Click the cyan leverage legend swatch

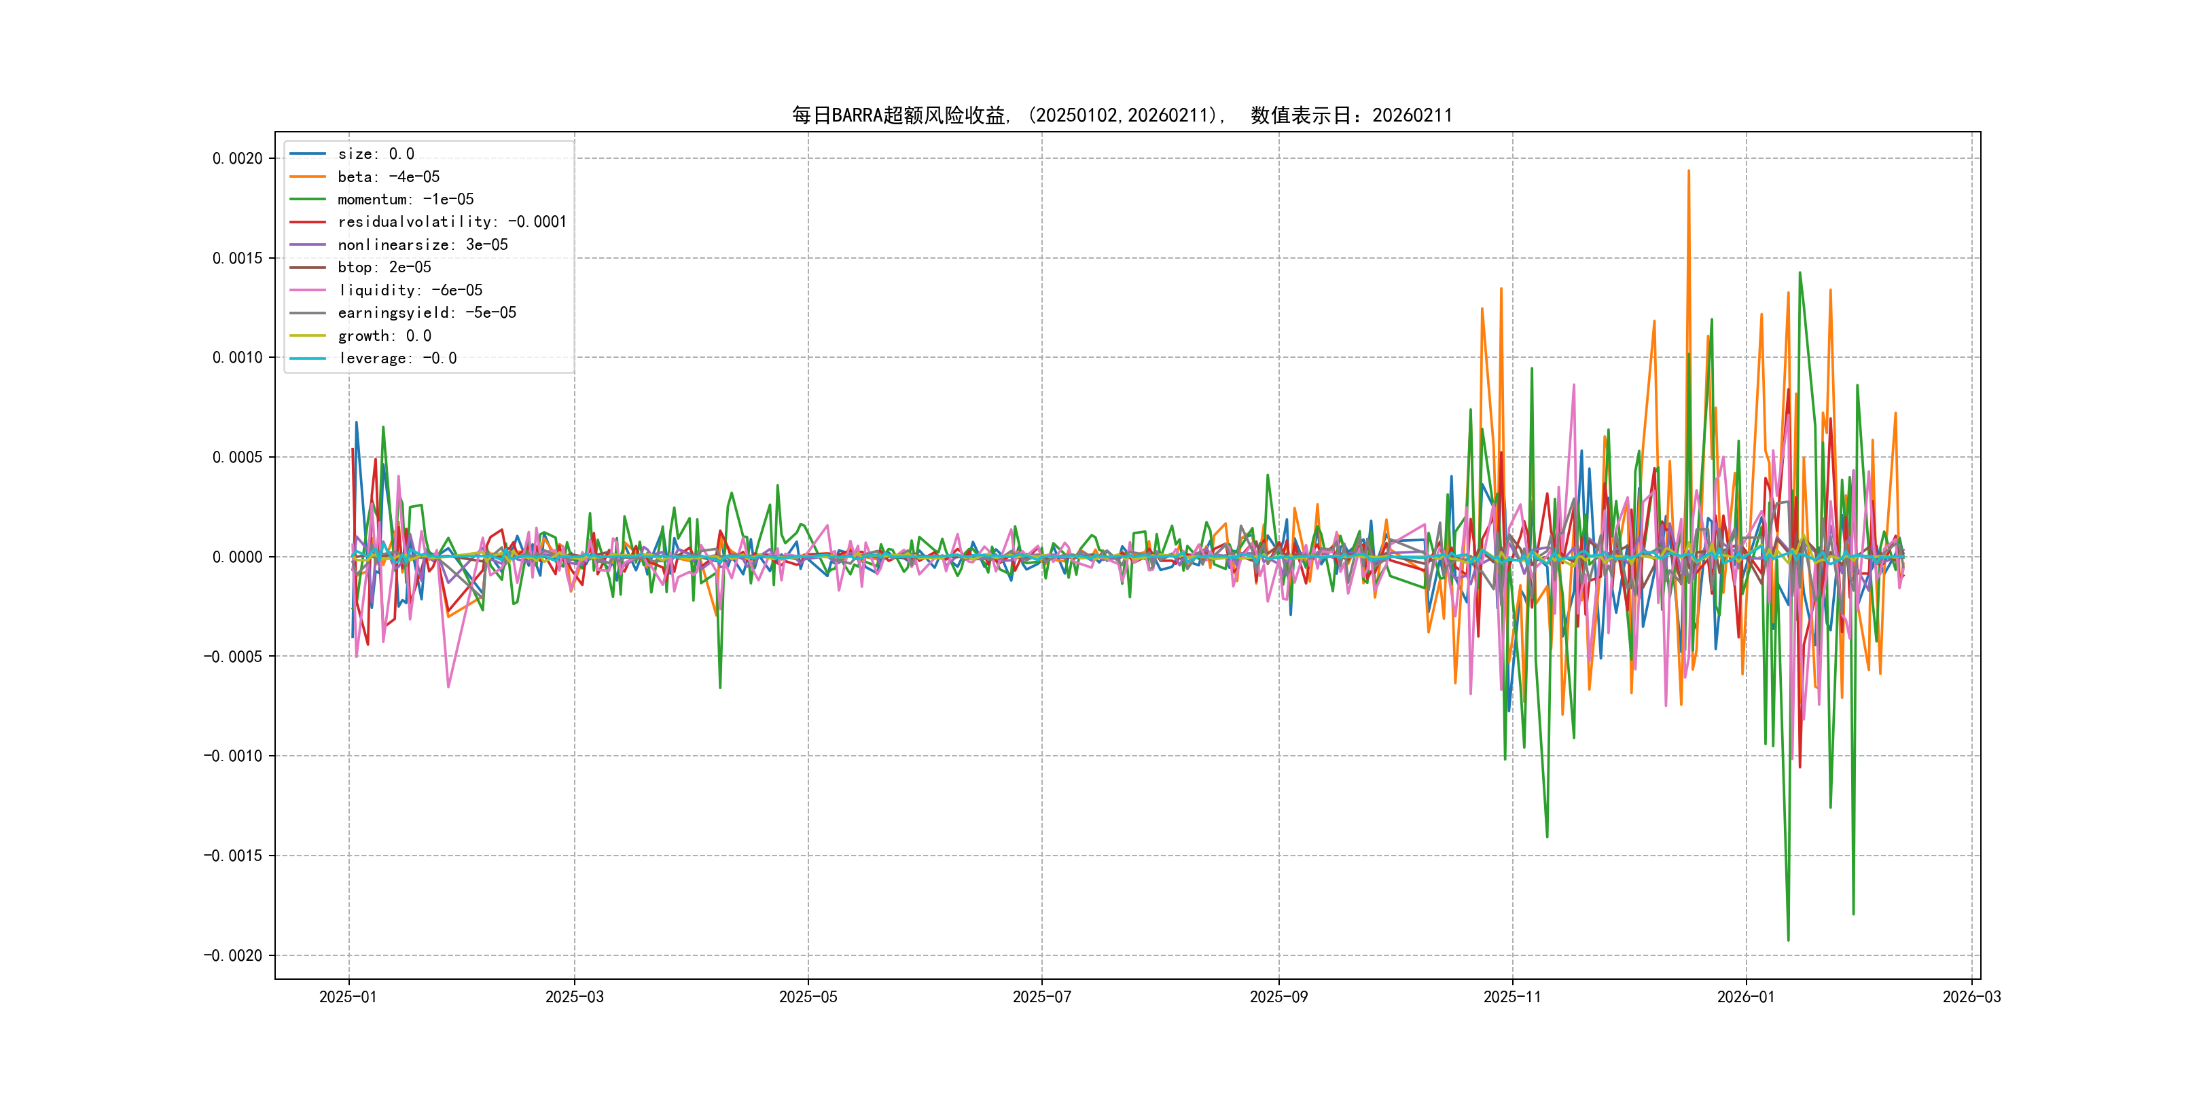pyautogui.click(x=308, y=359)
